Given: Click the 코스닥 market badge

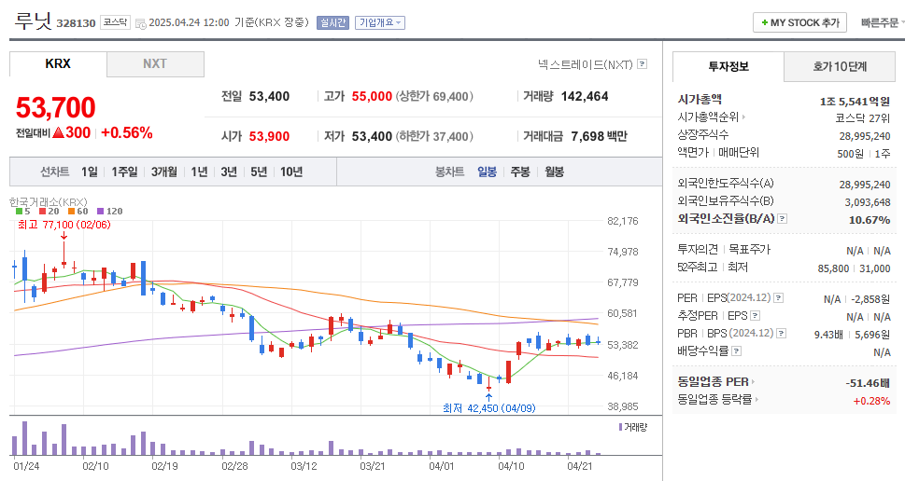Looking at the screenshot, I should 115,22.
